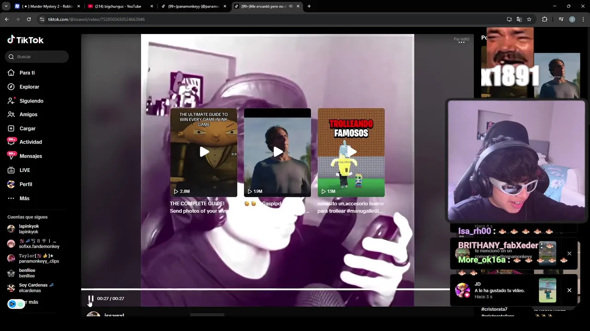Close the bigchungus YouTube tab
The width and height of the screenshot is (590, 331).
[152, 6]
